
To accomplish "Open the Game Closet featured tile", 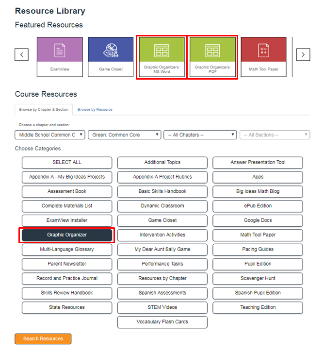I will pos(111,57).
